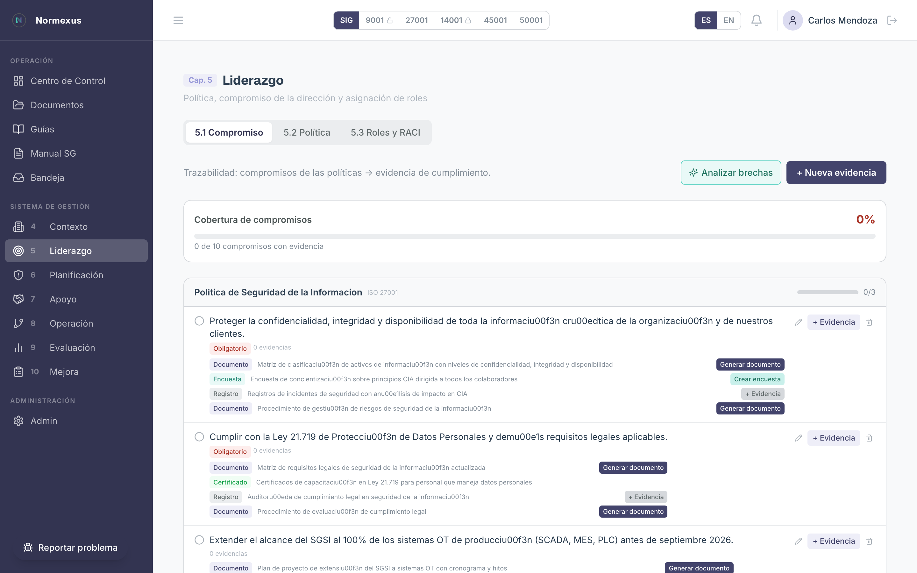Image resolution: width=917 pixels, height=573 pixels.
Task: Click Analizar brechas button
Action: 730,173
